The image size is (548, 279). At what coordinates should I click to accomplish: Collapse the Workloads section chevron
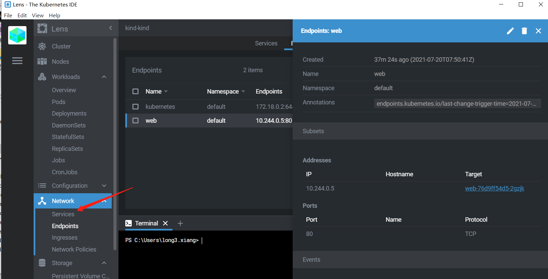(104, 77)
